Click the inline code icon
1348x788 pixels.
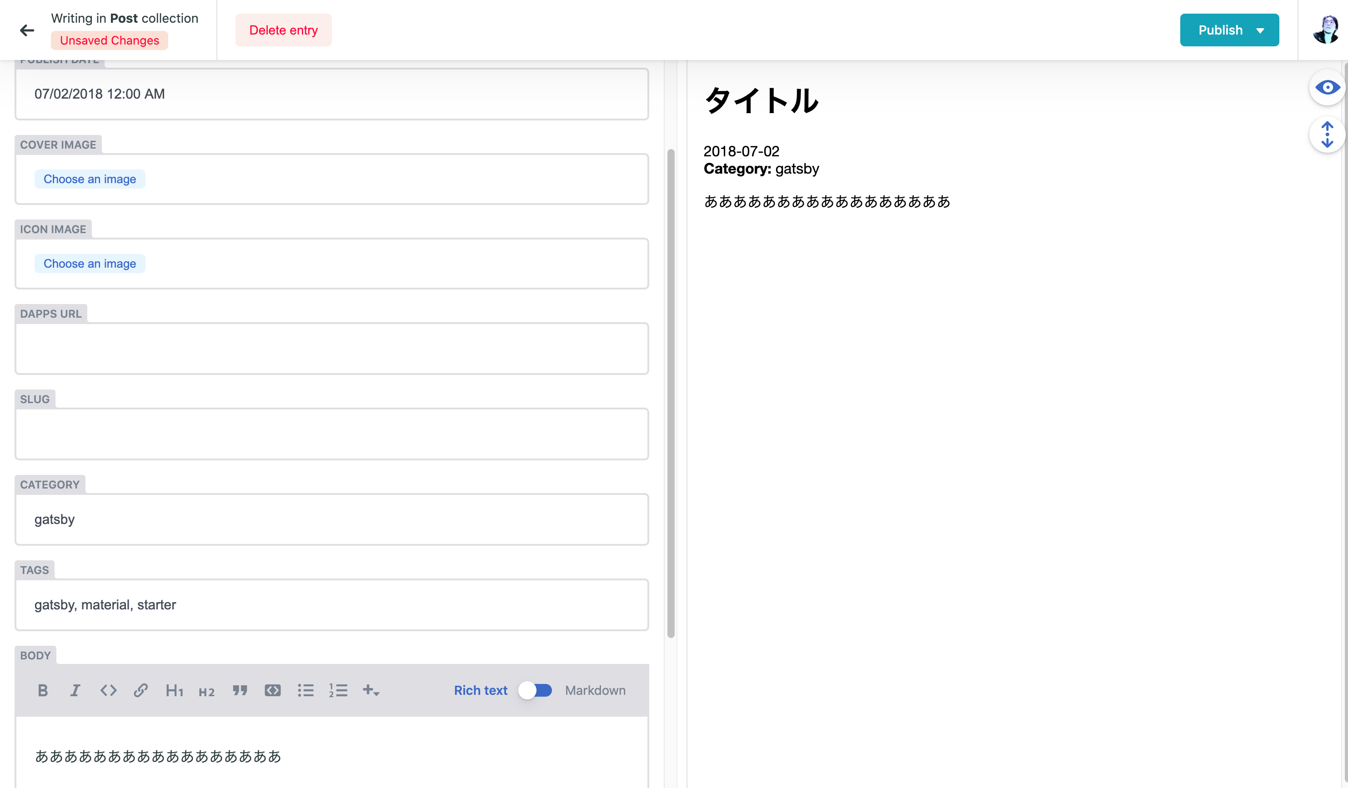click(x=108, y=690)
